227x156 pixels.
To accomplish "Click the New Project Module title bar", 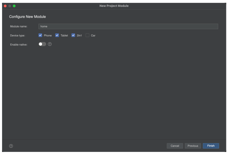I will tap(114, 6).
